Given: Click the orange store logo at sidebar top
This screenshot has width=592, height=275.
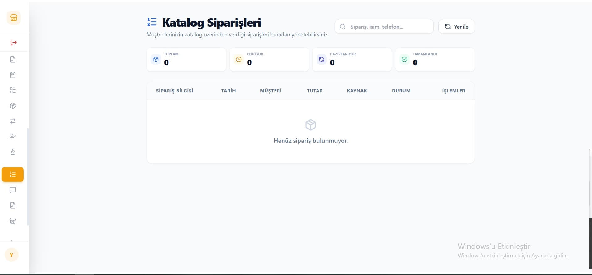Looking at the screenshot, I should point(14,18).
